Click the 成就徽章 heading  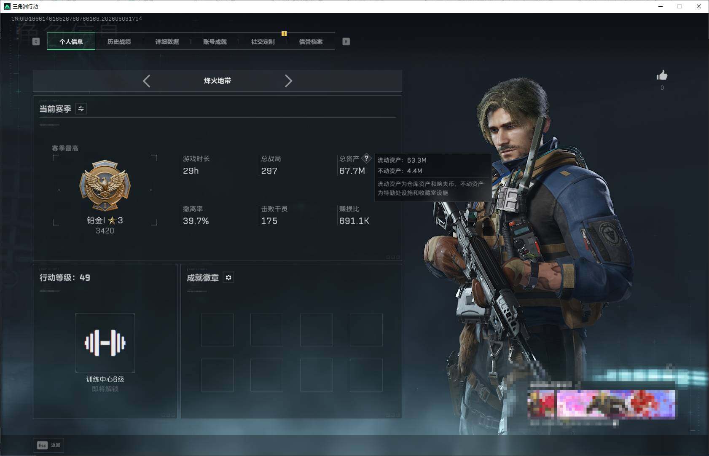(x=203, y=277)
